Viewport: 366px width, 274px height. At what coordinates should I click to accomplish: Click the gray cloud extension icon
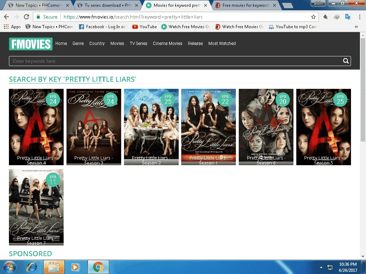coord(336,17)
